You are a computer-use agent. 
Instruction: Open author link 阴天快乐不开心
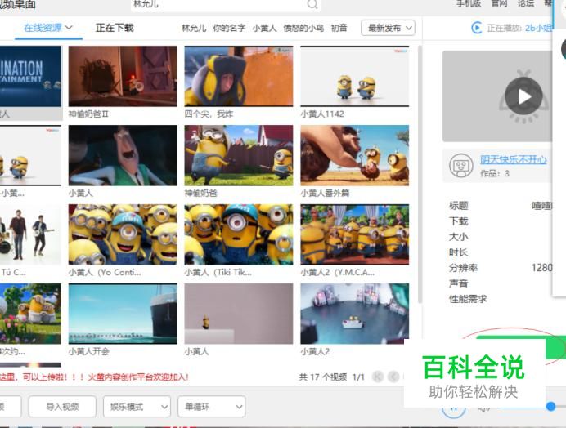513,160
